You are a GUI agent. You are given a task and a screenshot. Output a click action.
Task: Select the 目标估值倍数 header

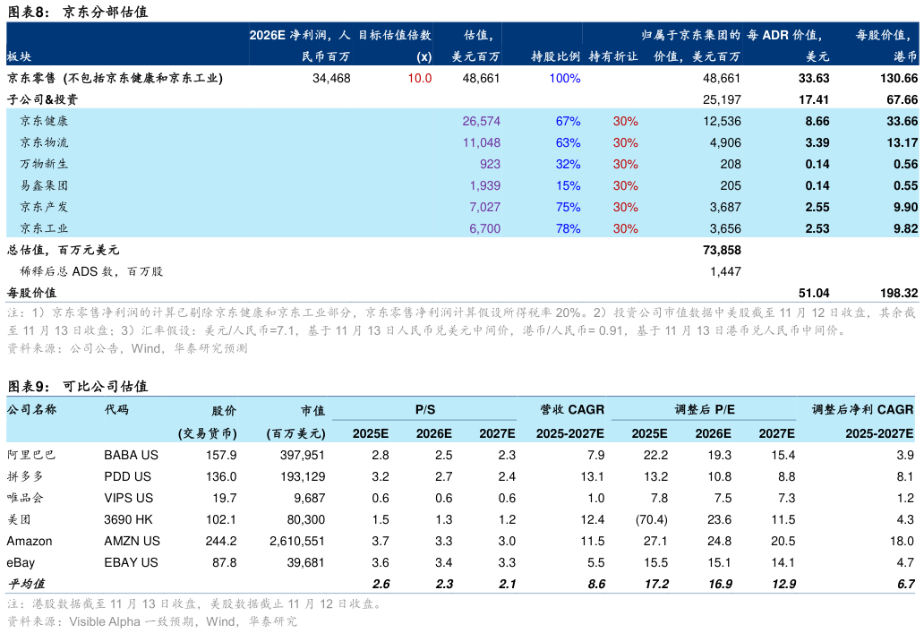point(396,36)
